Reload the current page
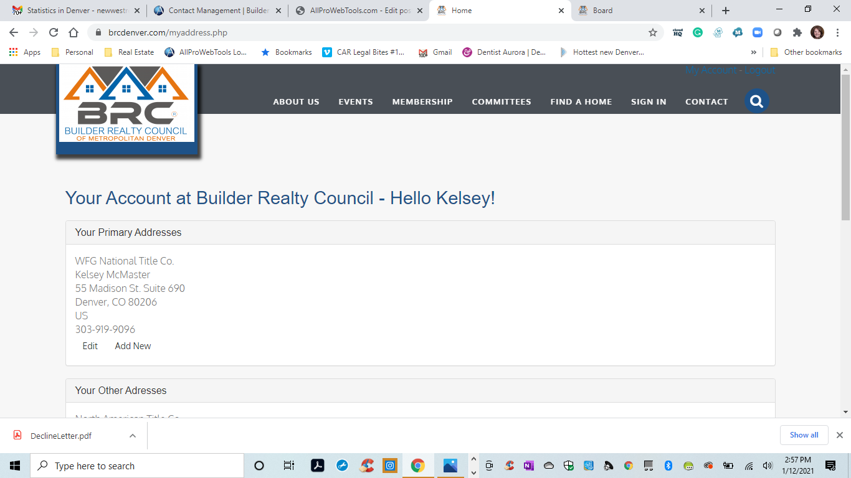 [54, 32]
